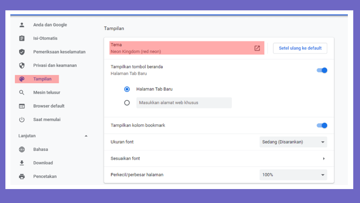Click the Masukkan alamat web khusus field
Viewport: 360px width, 203px height.
coord(184,103)
